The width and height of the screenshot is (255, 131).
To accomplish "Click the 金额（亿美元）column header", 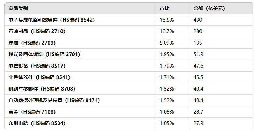I will 221,8.
